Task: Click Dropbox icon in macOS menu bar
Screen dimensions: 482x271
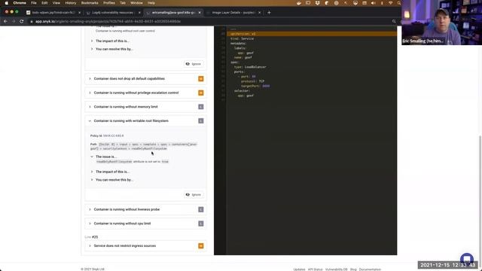Action: [317, 3]
